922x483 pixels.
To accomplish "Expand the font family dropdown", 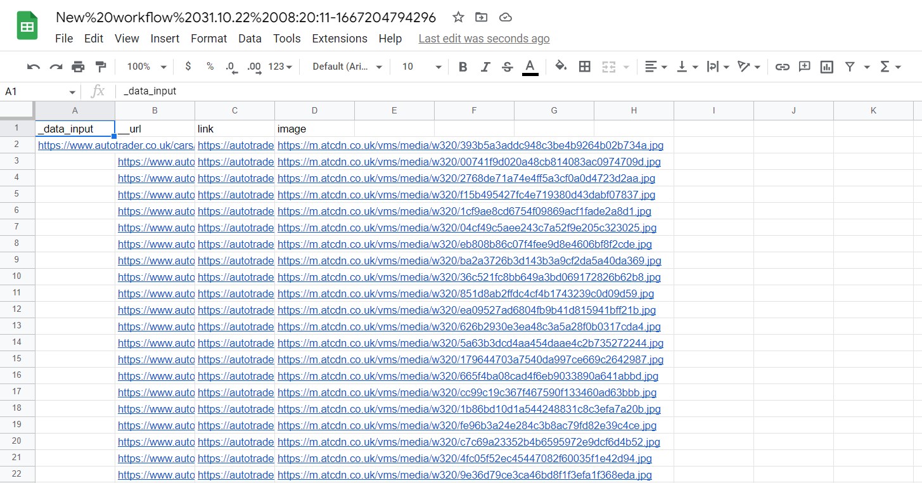I will pos(347,67).
